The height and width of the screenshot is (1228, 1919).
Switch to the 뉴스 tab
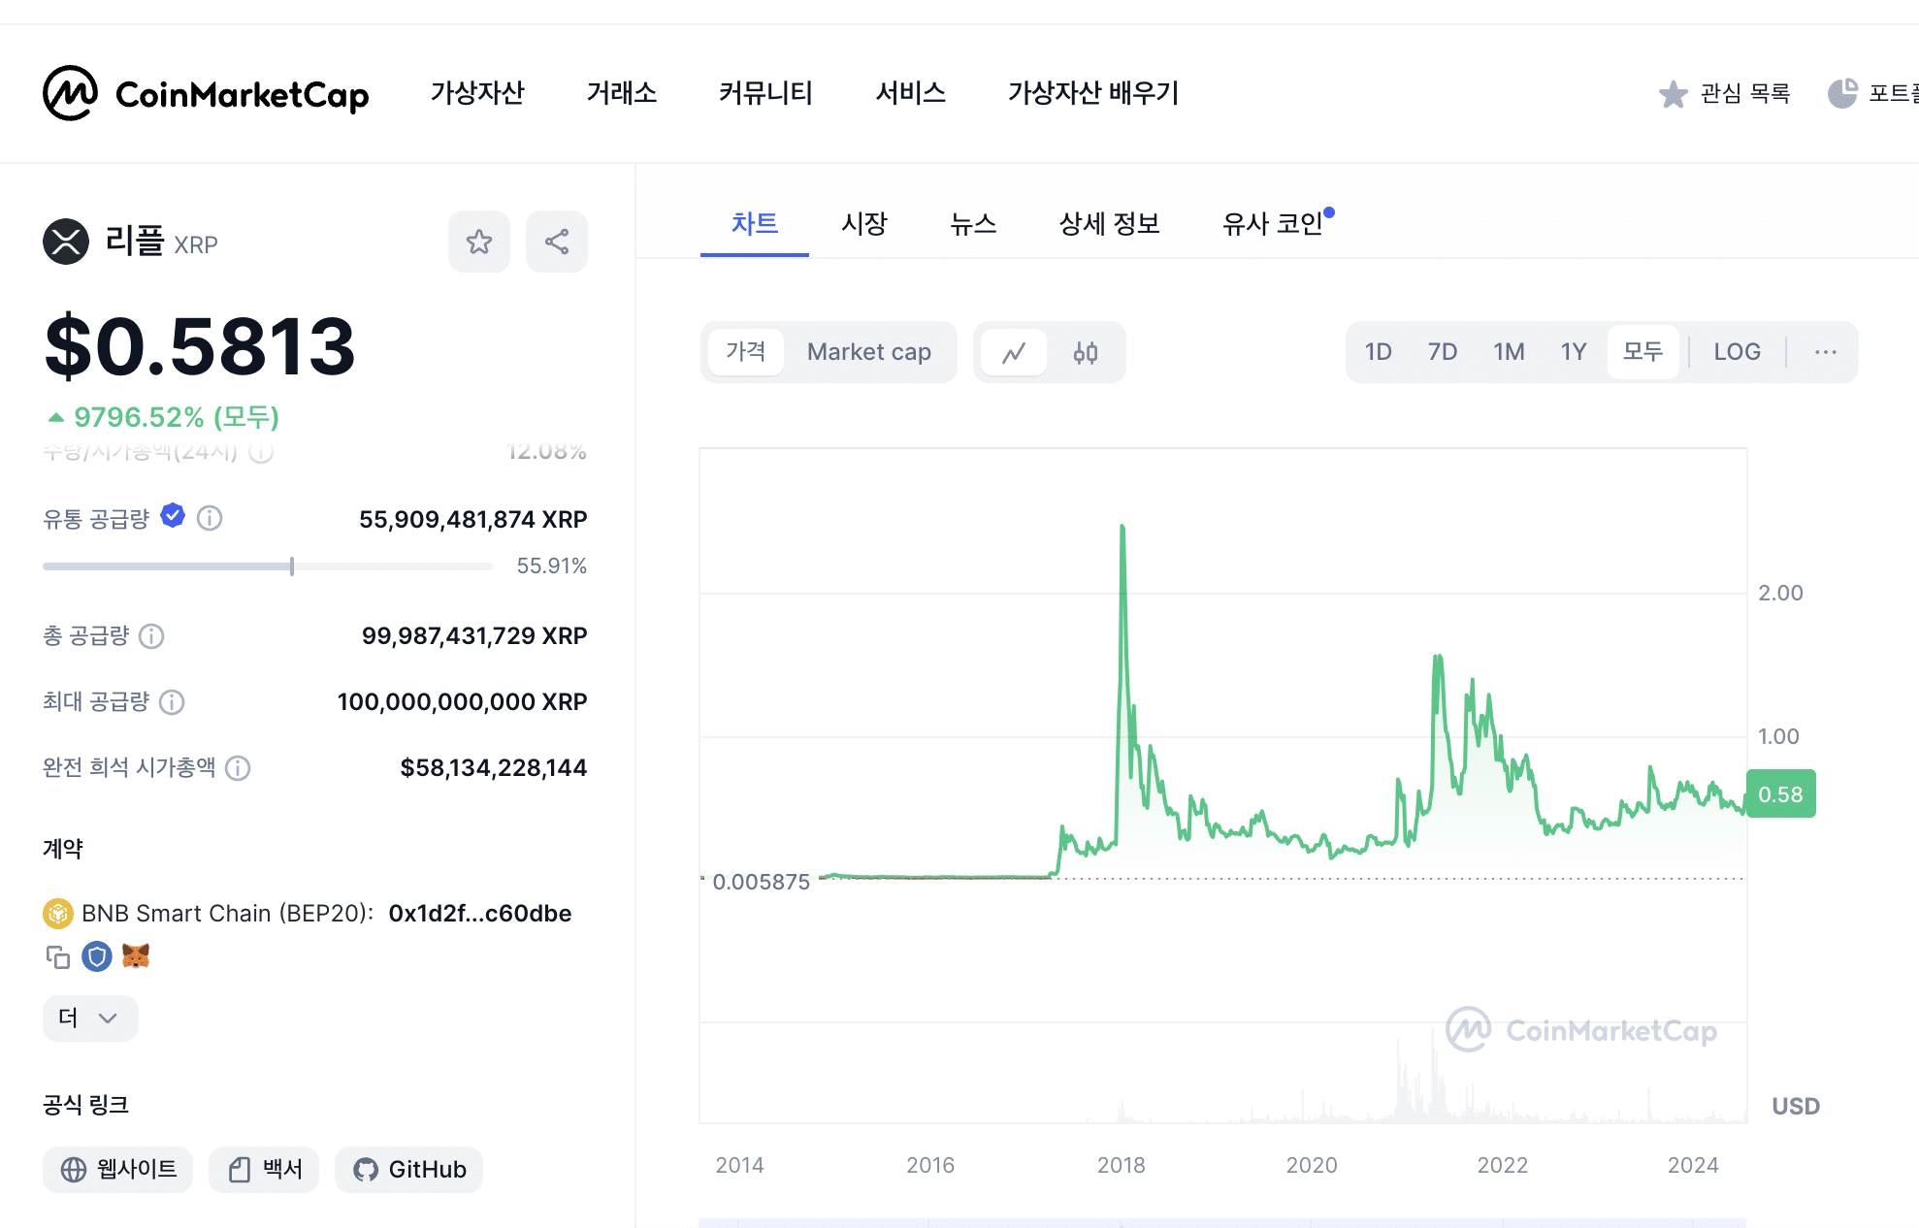[x=973, y=224]
